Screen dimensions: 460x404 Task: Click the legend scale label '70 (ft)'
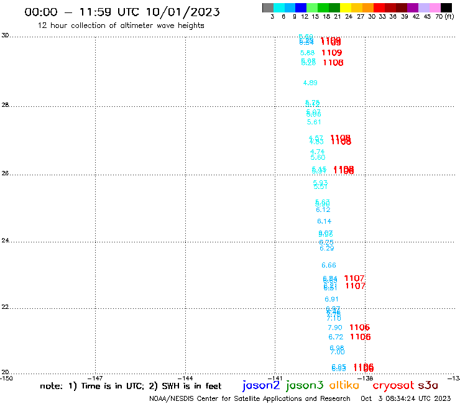pyautogui.click(x=444, y=17)
